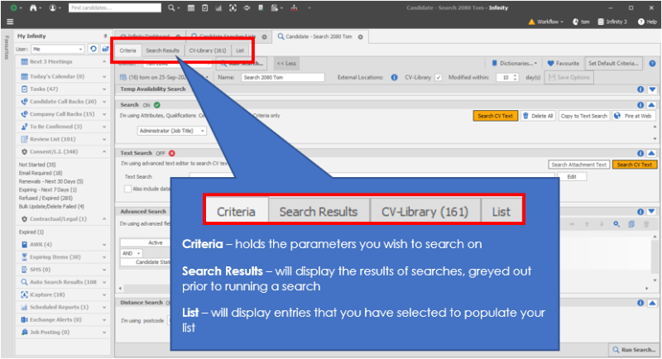
Task: Click the Find candidates search field
Action: point(115,7)
